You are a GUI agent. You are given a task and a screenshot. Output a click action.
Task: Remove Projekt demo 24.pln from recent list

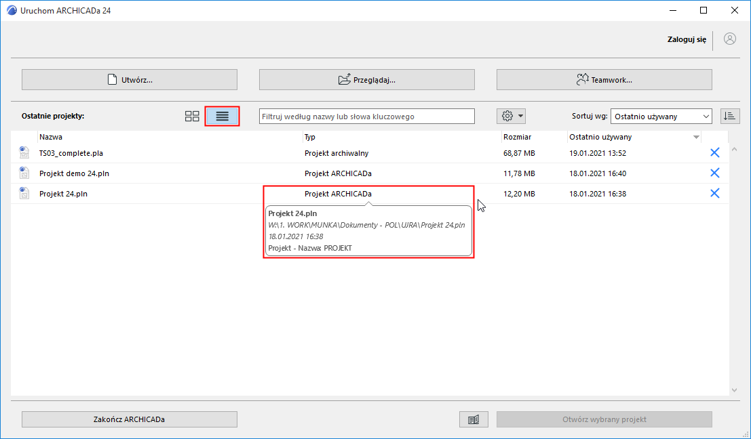pyautogui.click(x=714, y=173)
